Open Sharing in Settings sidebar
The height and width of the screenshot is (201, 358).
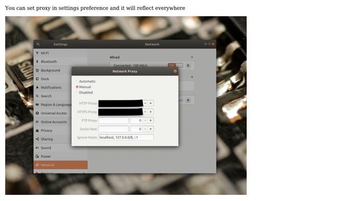click(53, 139)
